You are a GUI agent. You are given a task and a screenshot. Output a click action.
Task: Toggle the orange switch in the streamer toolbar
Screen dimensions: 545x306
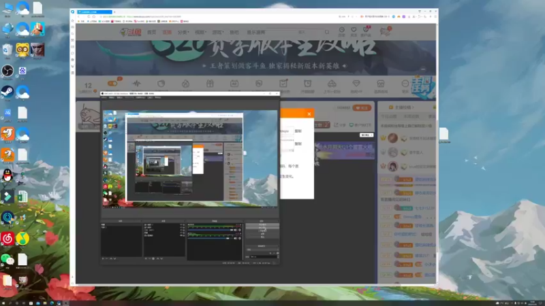(x=112, y=84)
